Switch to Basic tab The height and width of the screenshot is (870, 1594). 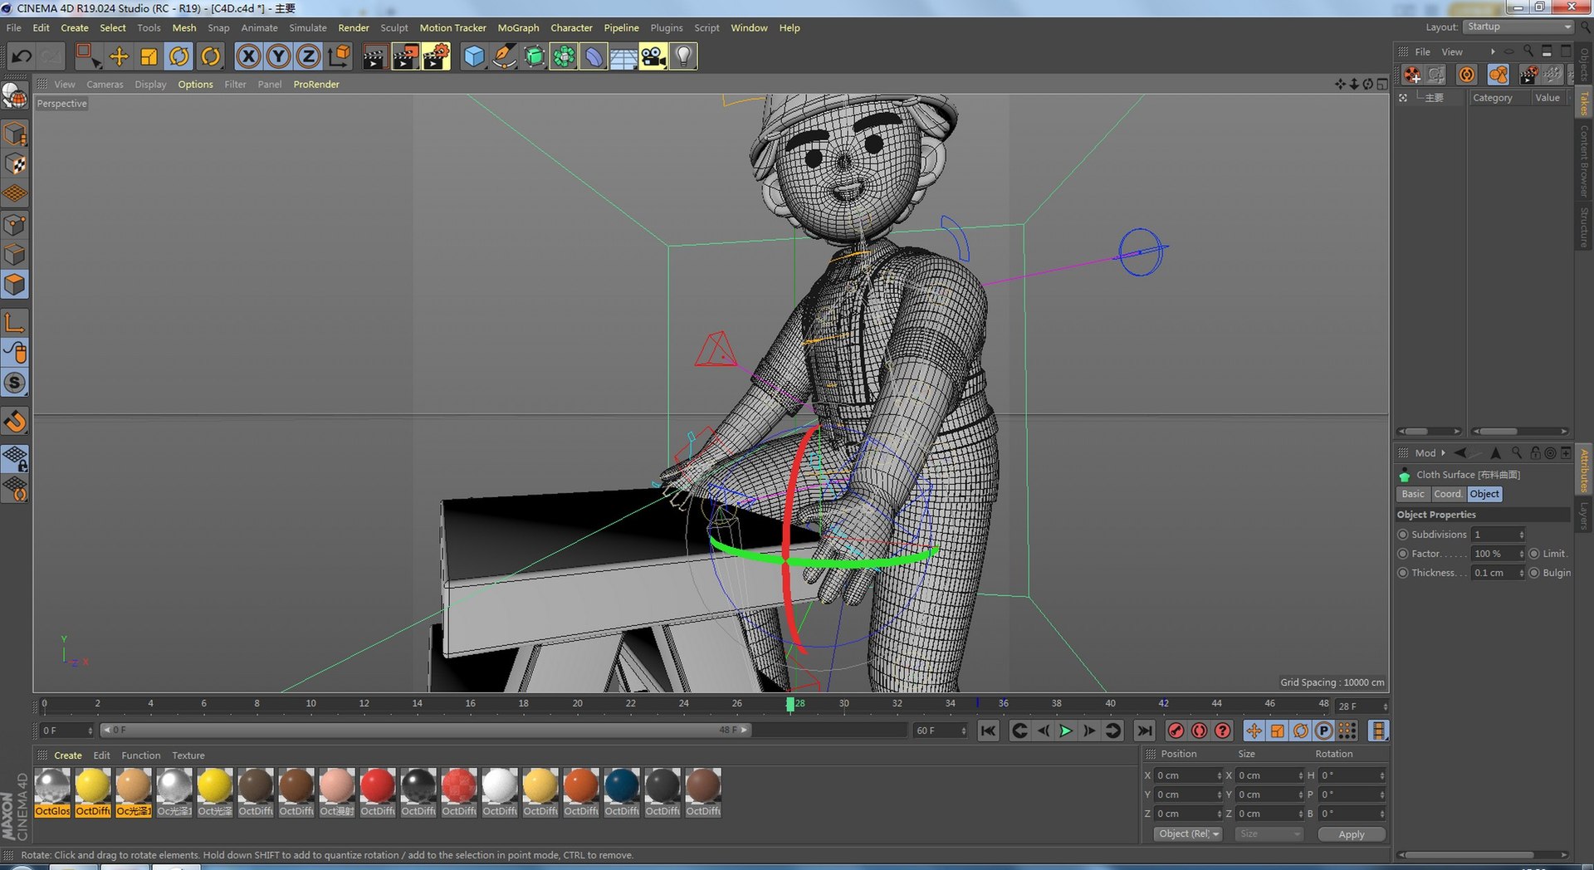click(x=1413, y=494)
